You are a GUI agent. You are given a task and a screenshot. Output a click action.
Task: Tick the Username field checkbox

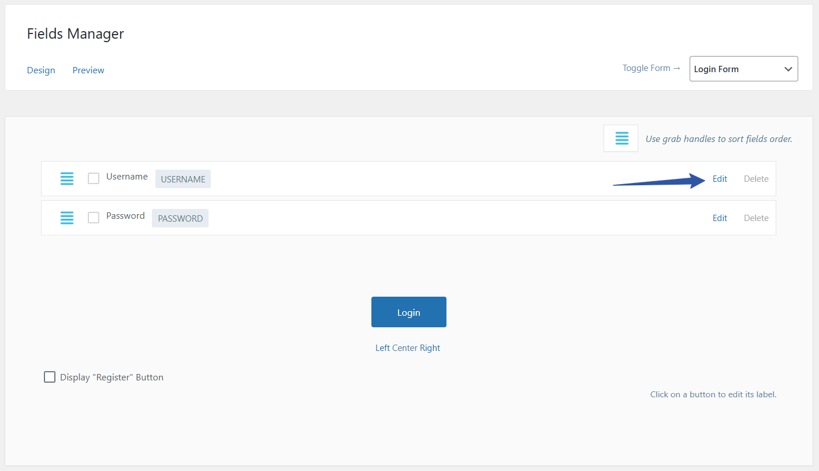(x=94, y=178)
